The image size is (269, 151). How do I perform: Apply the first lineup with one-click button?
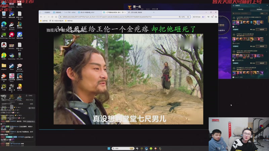261,30
